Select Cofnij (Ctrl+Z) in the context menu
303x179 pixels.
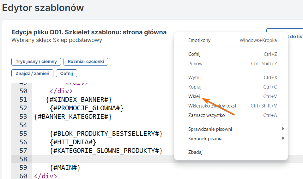(x=194, y=54)
